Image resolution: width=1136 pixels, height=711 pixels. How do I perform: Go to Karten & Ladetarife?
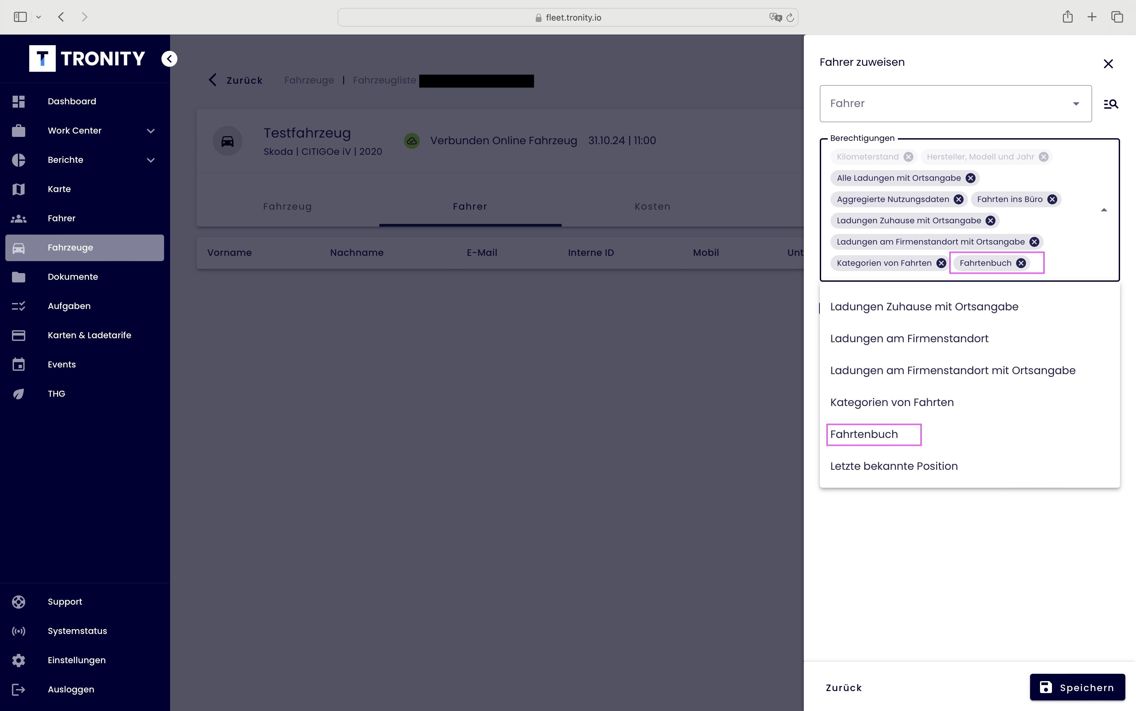pyautogui.click(x=89, y=335)
